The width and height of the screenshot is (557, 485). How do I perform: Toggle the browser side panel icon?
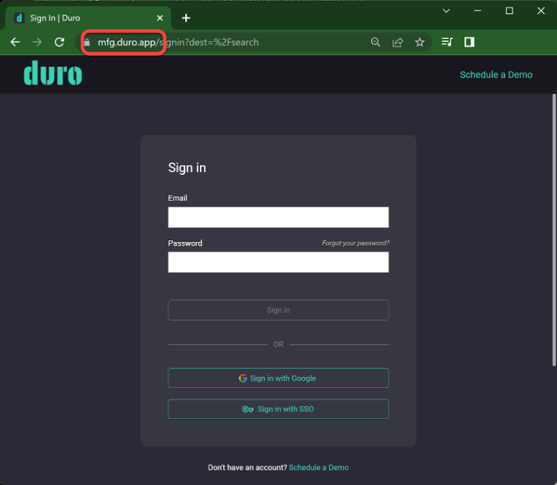pyautogui.click(x=470, y=42)
